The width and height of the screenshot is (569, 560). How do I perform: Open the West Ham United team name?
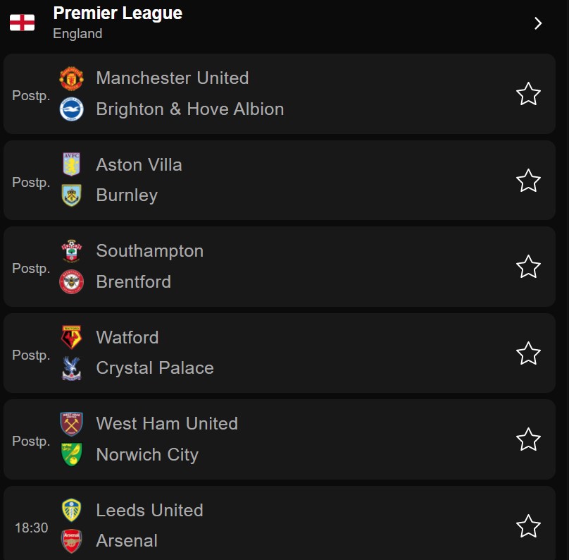pos(167,424)
